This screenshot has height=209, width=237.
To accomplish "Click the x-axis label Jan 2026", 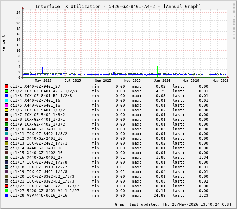I will pos(162,81).
